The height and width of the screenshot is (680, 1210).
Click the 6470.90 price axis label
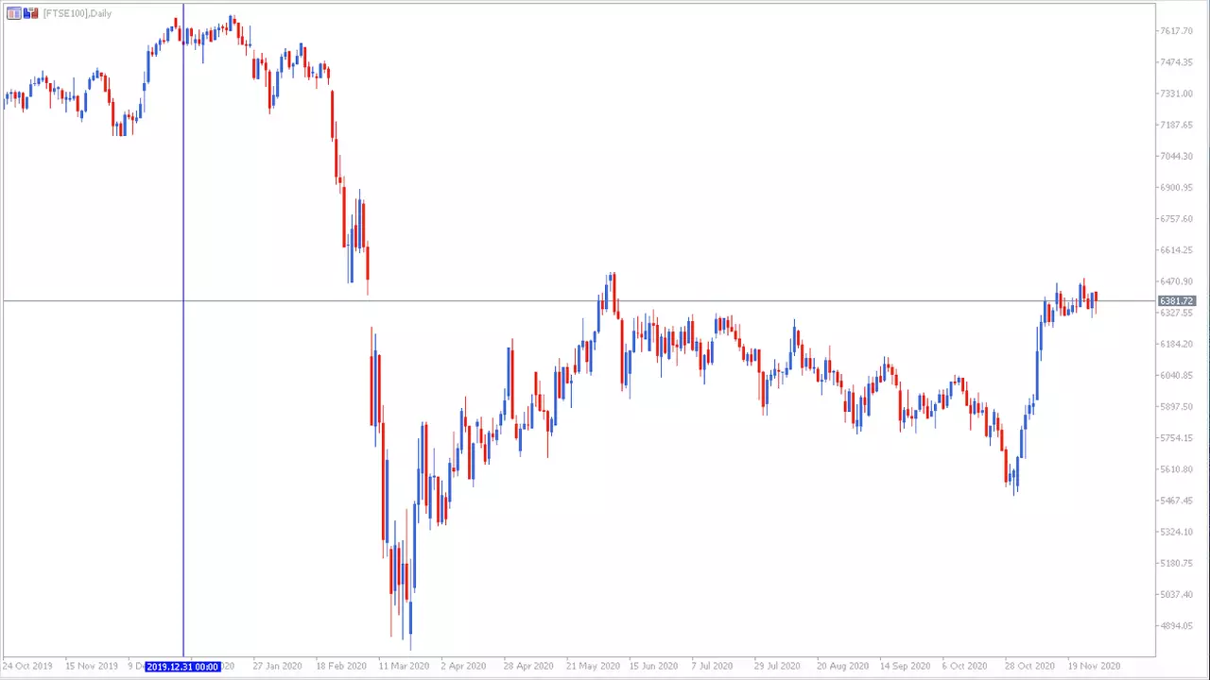(1176, 281)
